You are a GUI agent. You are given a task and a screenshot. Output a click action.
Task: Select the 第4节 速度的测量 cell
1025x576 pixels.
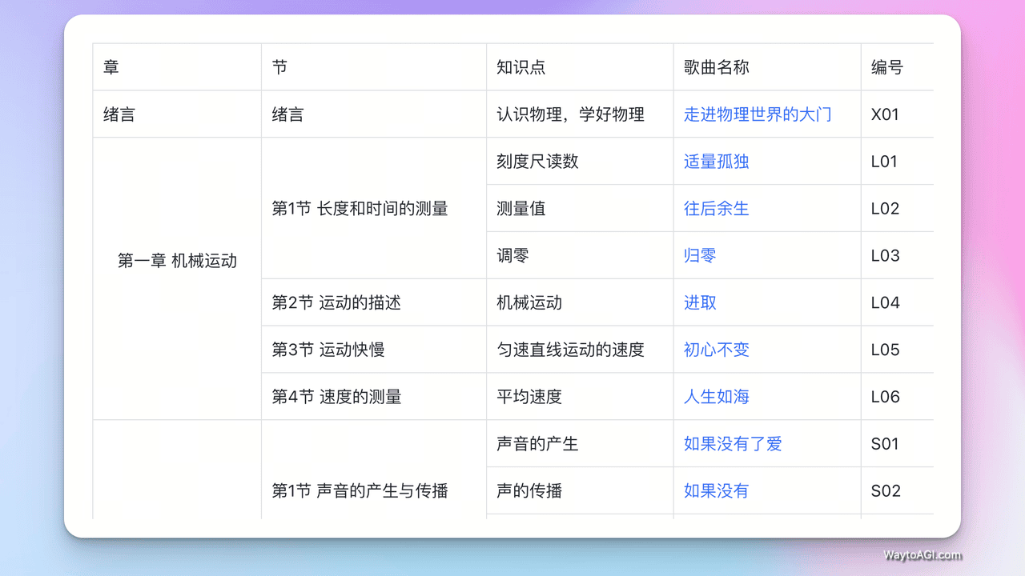pyautogui.click(x=336, y=397)
